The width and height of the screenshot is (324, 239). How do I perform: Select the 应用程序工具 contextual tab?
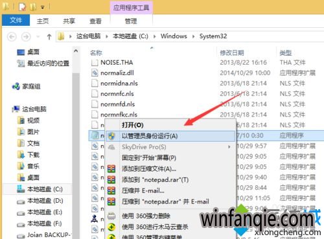(131, 8)
